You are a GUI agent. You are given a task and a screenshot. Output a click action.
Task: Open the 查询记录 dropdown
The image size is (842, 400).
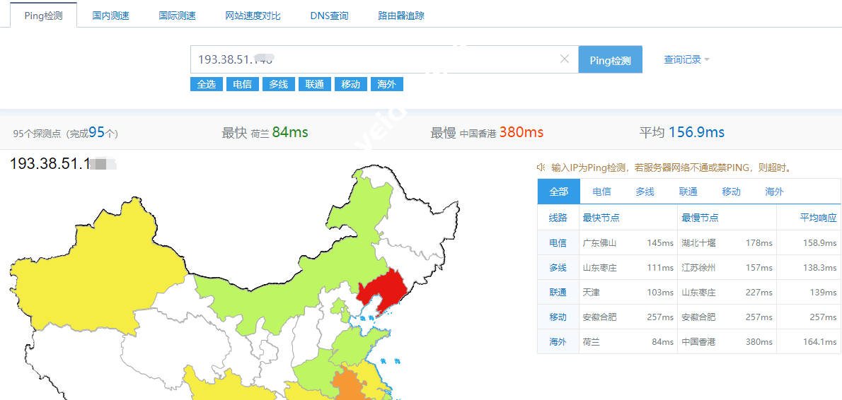687,59
